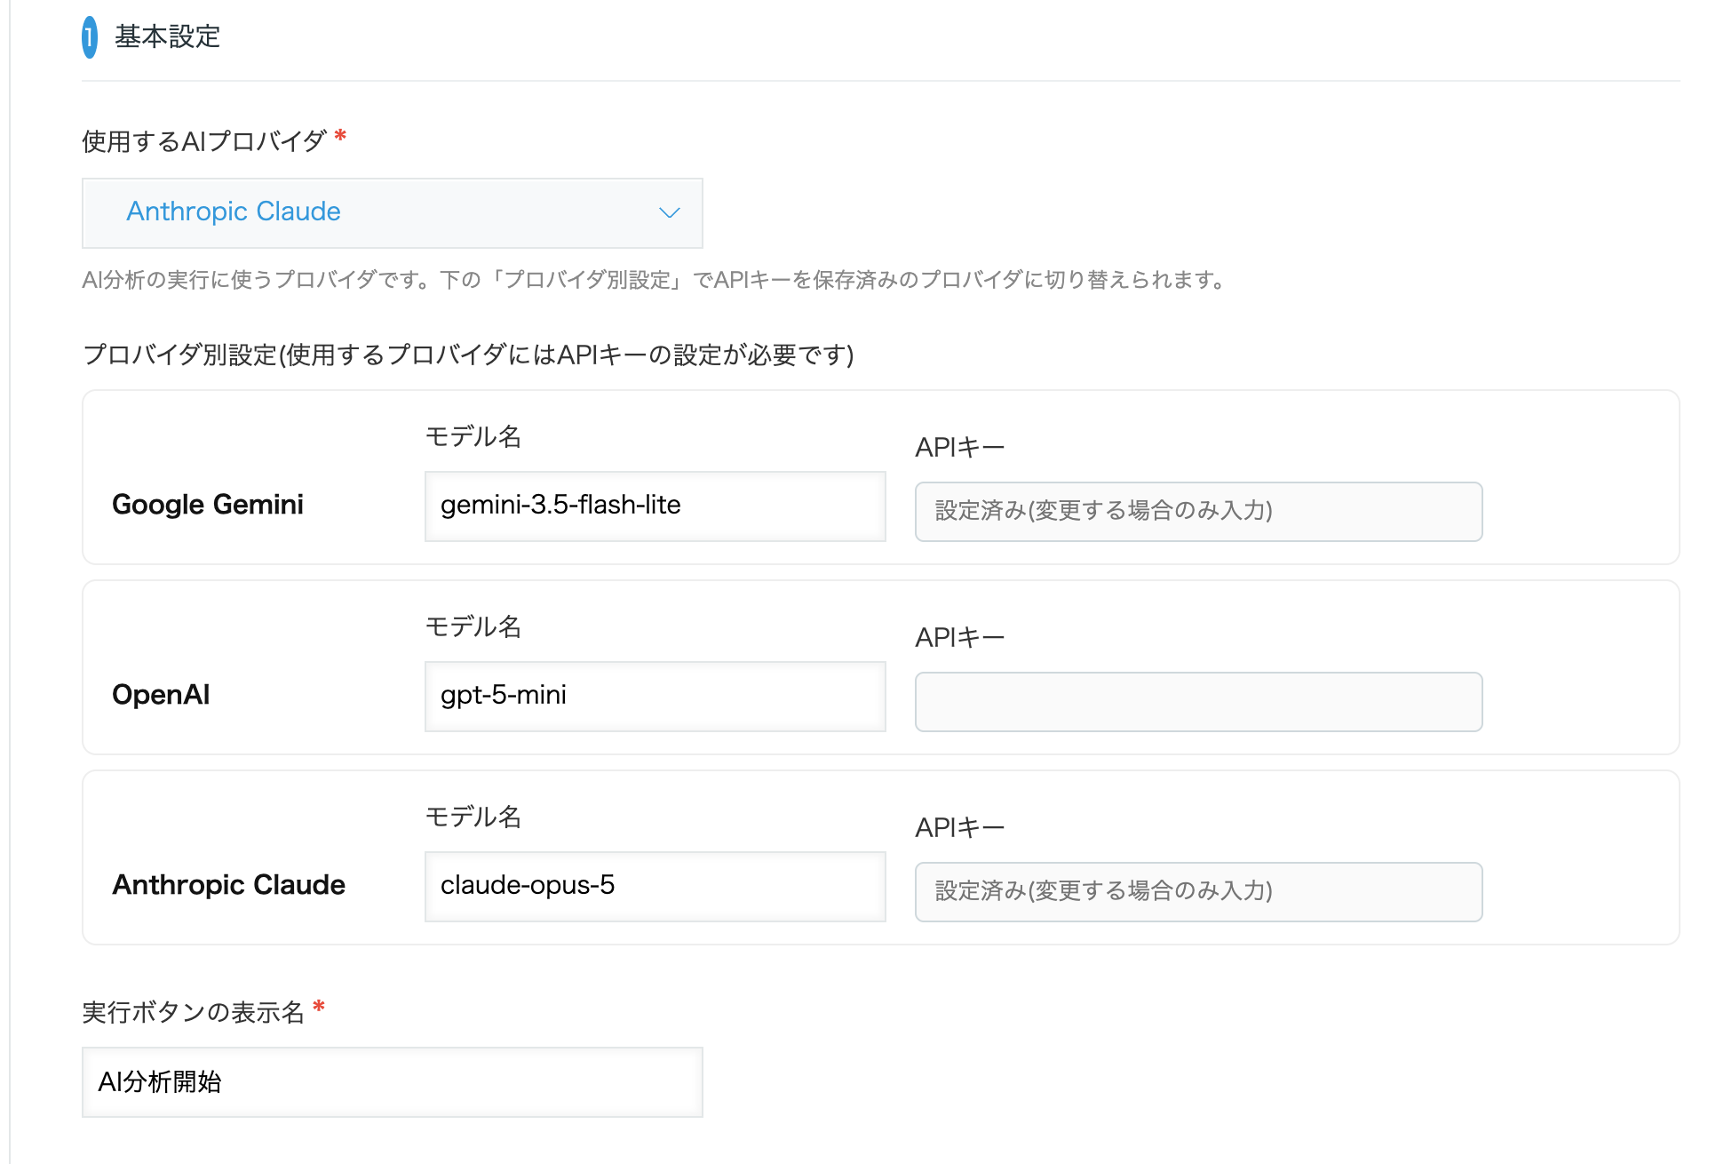Click the 使用するAIプロバイダ label
This screenshot has width=1732, height=1164.
point(204,140)
